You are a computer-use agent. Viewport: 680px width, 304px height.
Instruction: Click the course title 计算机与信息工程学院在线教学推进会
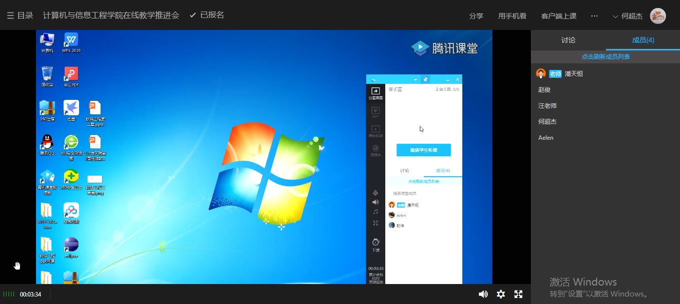(x=111, y=15)
